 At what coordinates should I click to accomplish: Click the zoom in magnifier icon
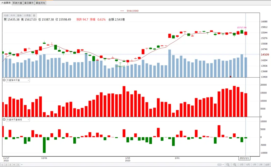tap(235, 165)
